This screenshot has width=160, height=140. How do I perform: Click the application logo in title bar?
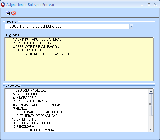(x=3, y=5)
